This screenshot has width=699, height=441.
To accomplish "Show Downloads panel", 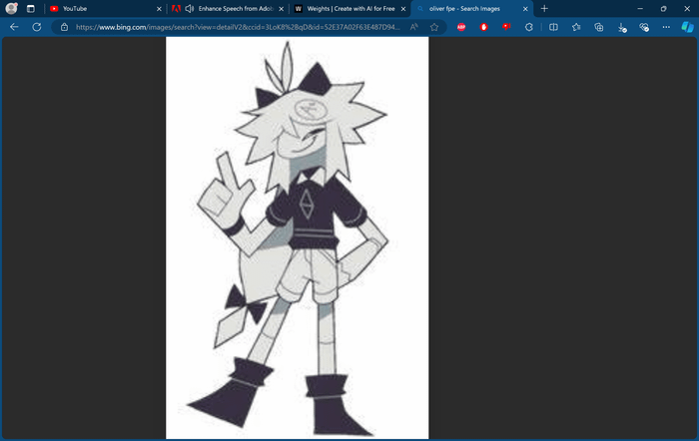I will pos(622,28).
